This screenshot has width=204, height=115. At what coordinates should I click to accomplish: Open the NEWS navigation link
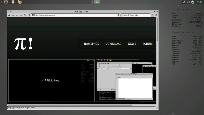click(x=132, y=44)
